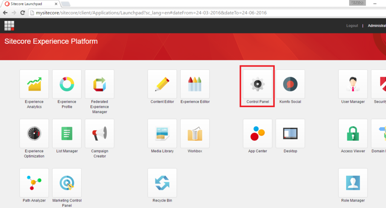The height and width of the screenshot is (208, 386).
Task: Open the Recycle Bin
Action: click(x=162, y=183)
